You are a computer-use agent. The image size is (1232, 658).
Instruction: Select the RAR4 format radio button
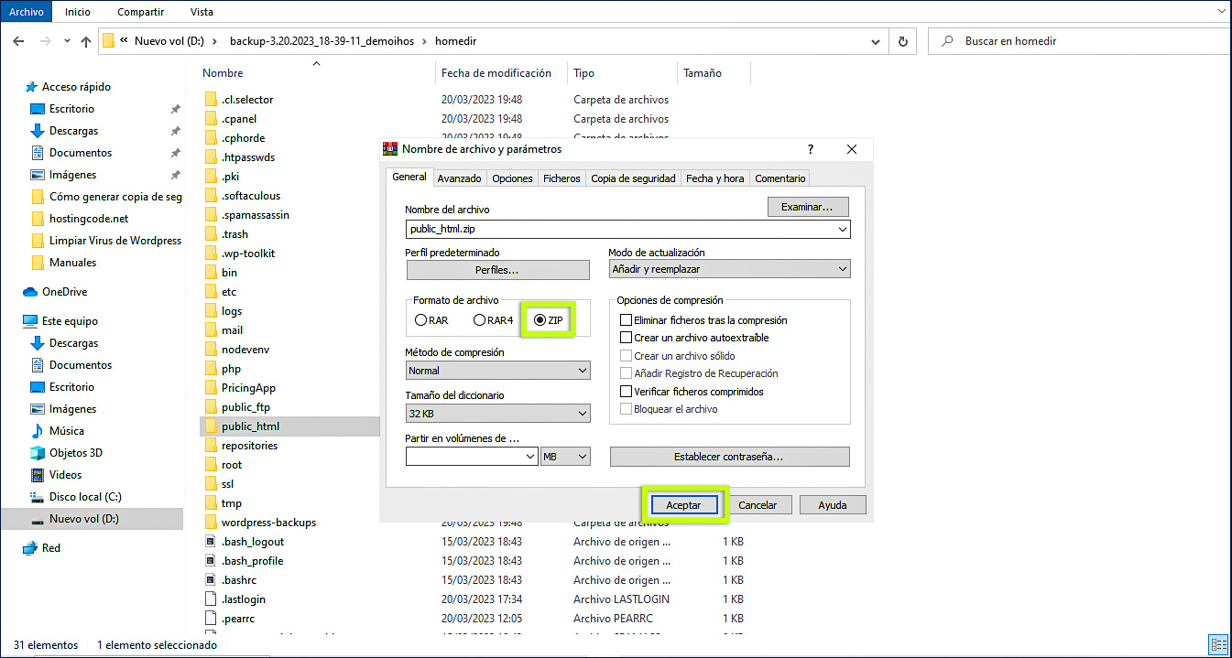pos(479,320)
